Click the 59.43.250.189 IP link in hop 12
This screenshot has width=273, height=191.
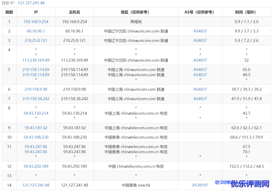pos(36,167)
